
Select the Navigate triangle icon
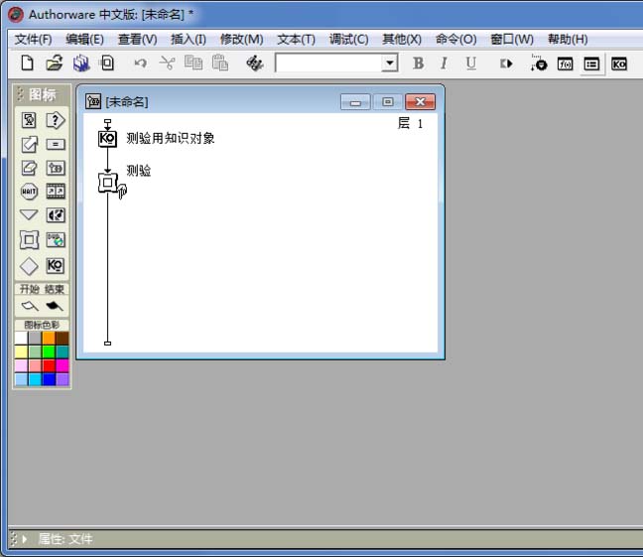click(29, 214)
